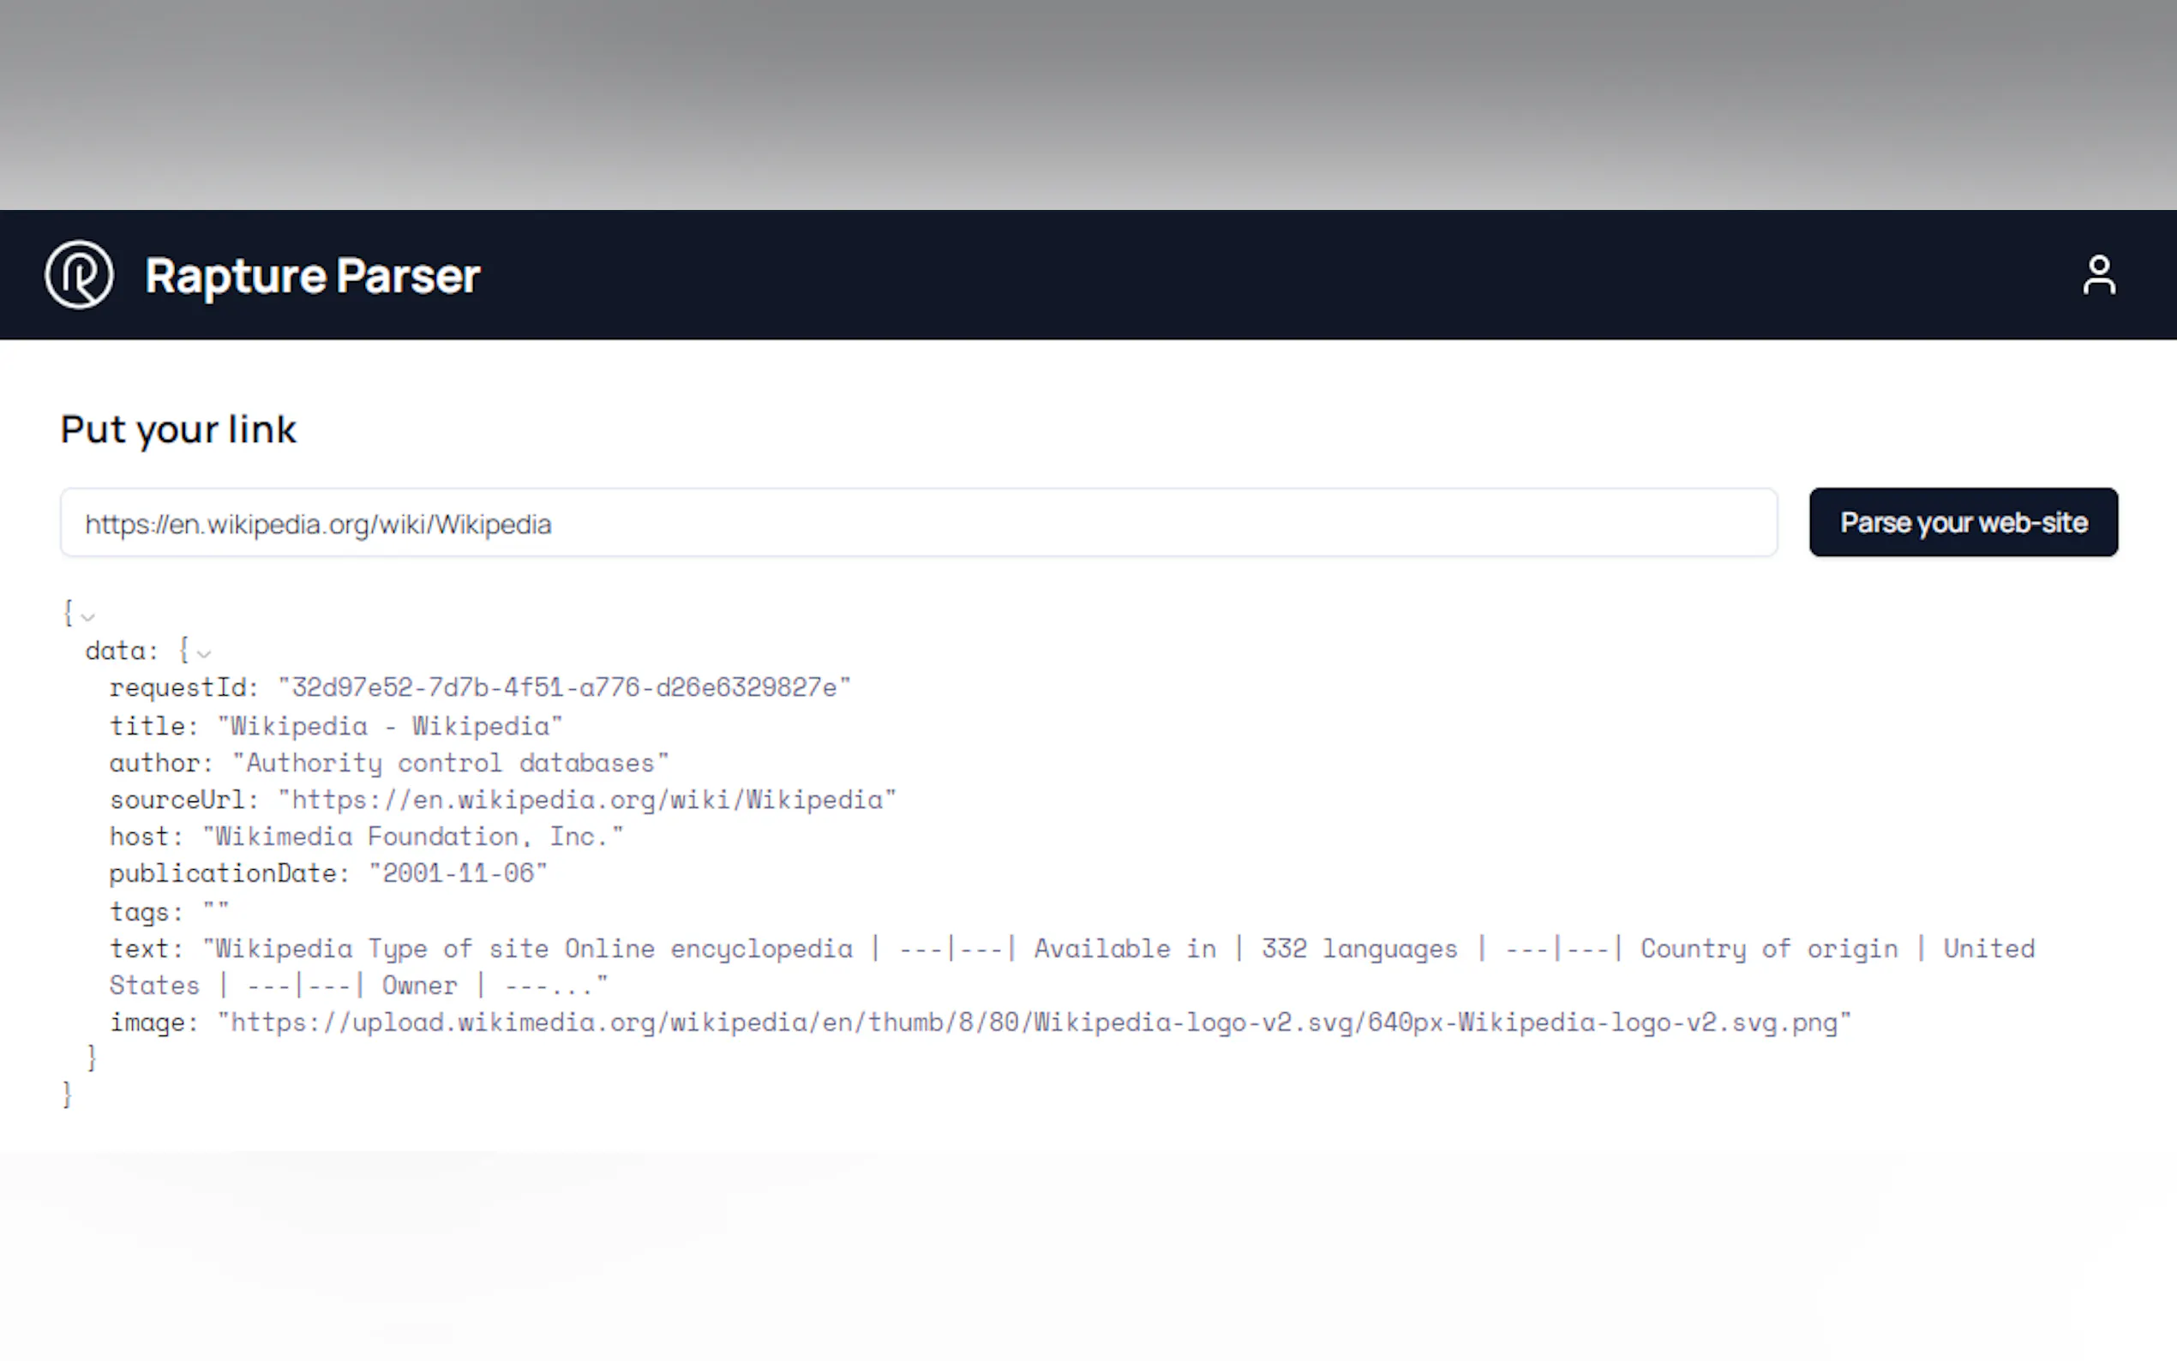Click the requestId value string
2177x1361 pixels.
point(564,687)
